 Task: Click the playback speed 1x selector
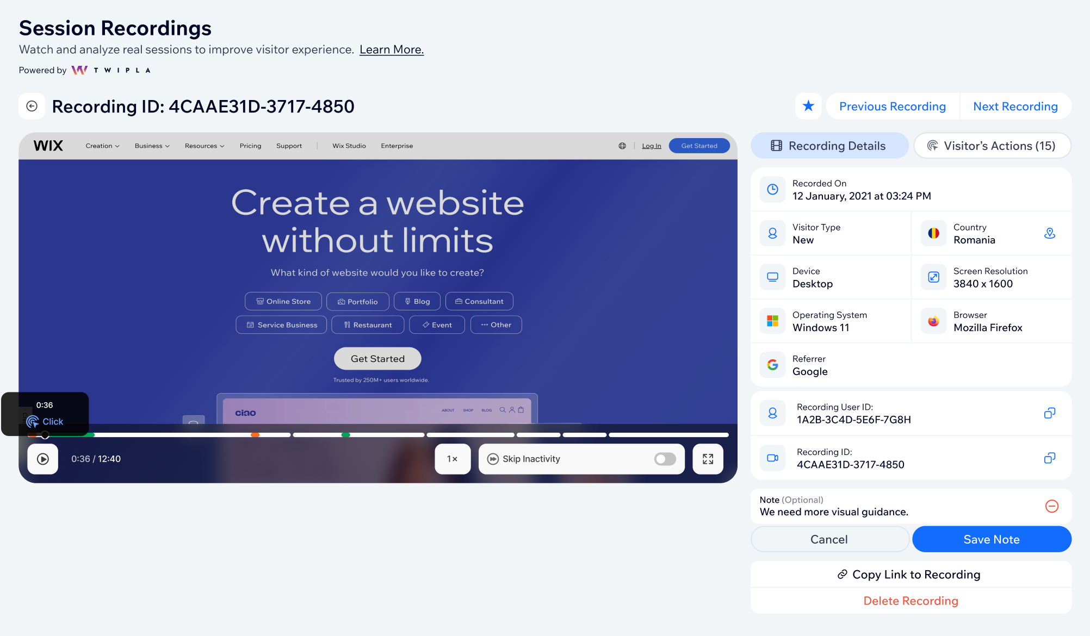[453, 459]
